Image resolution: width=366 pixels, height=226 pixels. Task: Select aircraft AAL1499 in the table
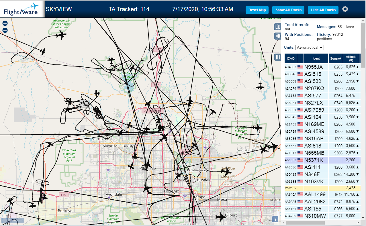tap(322, 194)
